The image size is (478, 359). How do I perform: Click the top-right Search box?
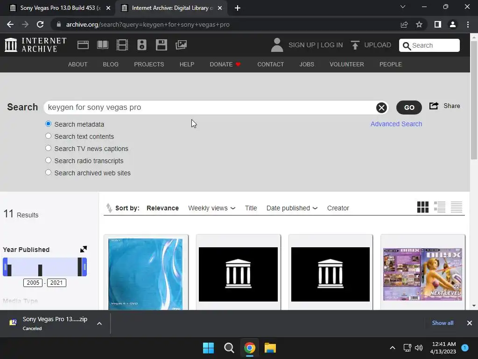(x=429, y=45)
